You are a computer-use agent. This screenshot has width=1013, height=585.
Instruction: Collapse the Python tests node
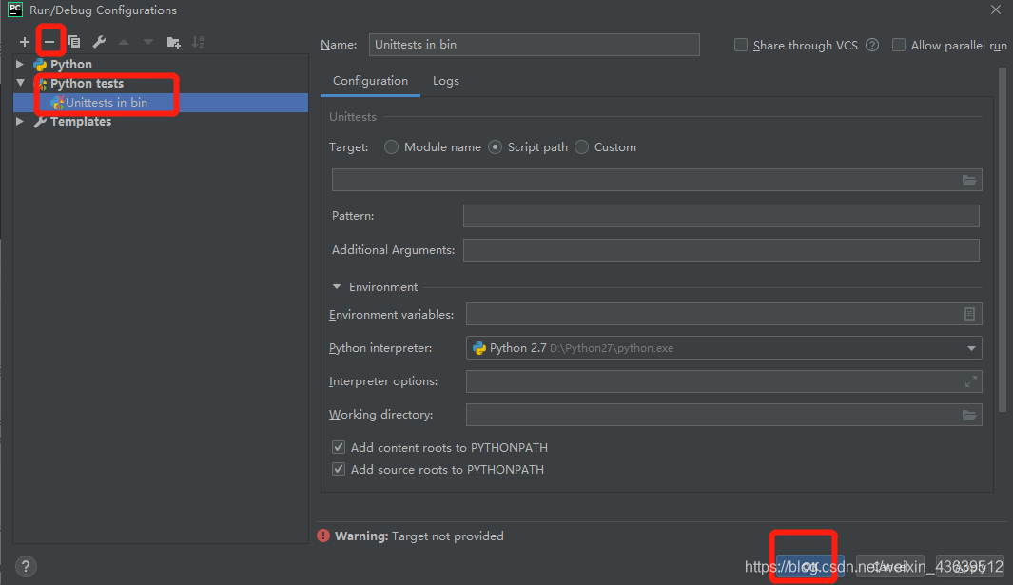(20, 83)
